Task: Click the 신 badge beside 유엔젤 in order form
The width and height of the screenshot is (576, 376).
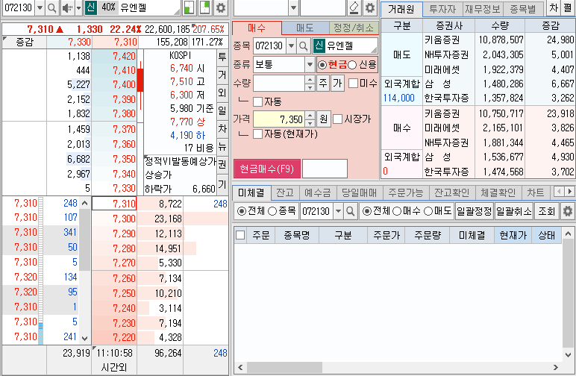Action: tap(319, 46)
